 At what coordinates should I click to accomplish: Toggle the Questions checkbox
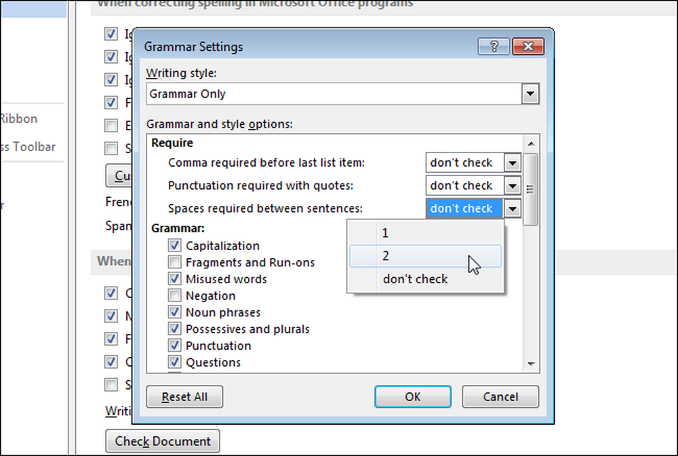tap(175, 362)
